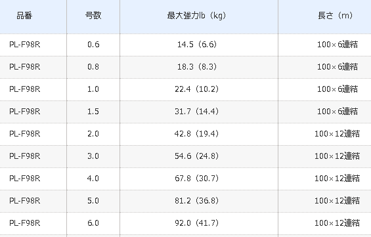Select the 最大強力lb (kg) header cell

point(196,16)
